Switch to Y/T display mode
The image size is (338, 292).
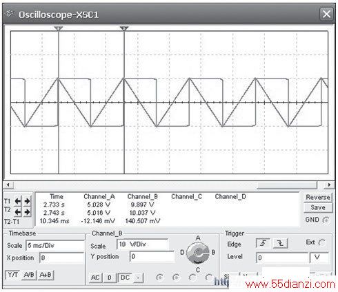[12, 275]
